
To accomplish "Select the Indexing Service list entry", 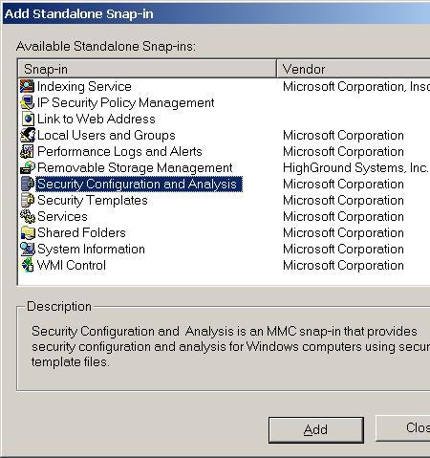I will click(x=84, y=86).
